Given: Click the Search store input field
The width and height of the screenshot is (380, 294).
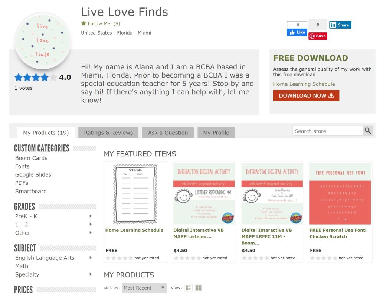Looking at the screenshot, I should (328, 131).
